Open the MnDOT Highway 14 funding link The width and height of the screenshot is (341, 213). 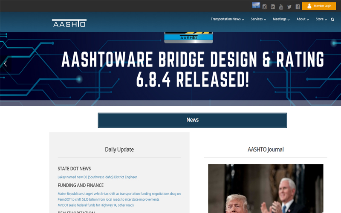coord(95,205)
